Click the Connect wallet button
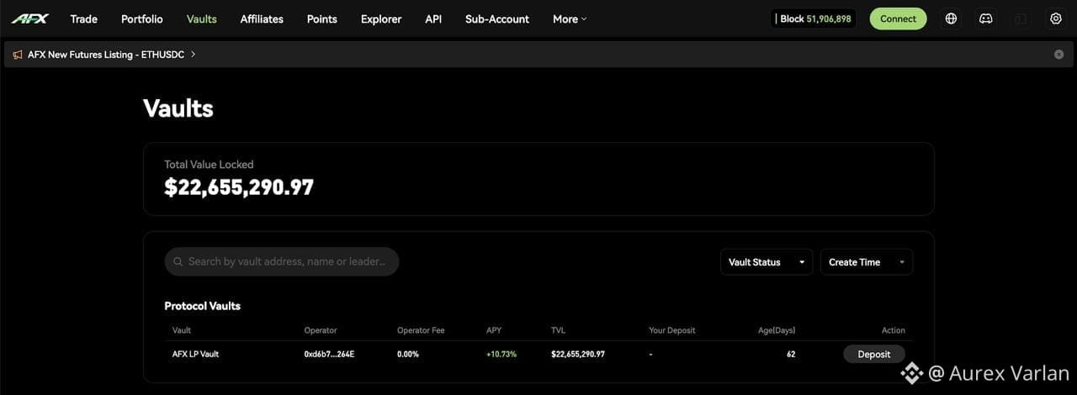The width and height of the screenshot is (1077, 395). pos(899,18)
